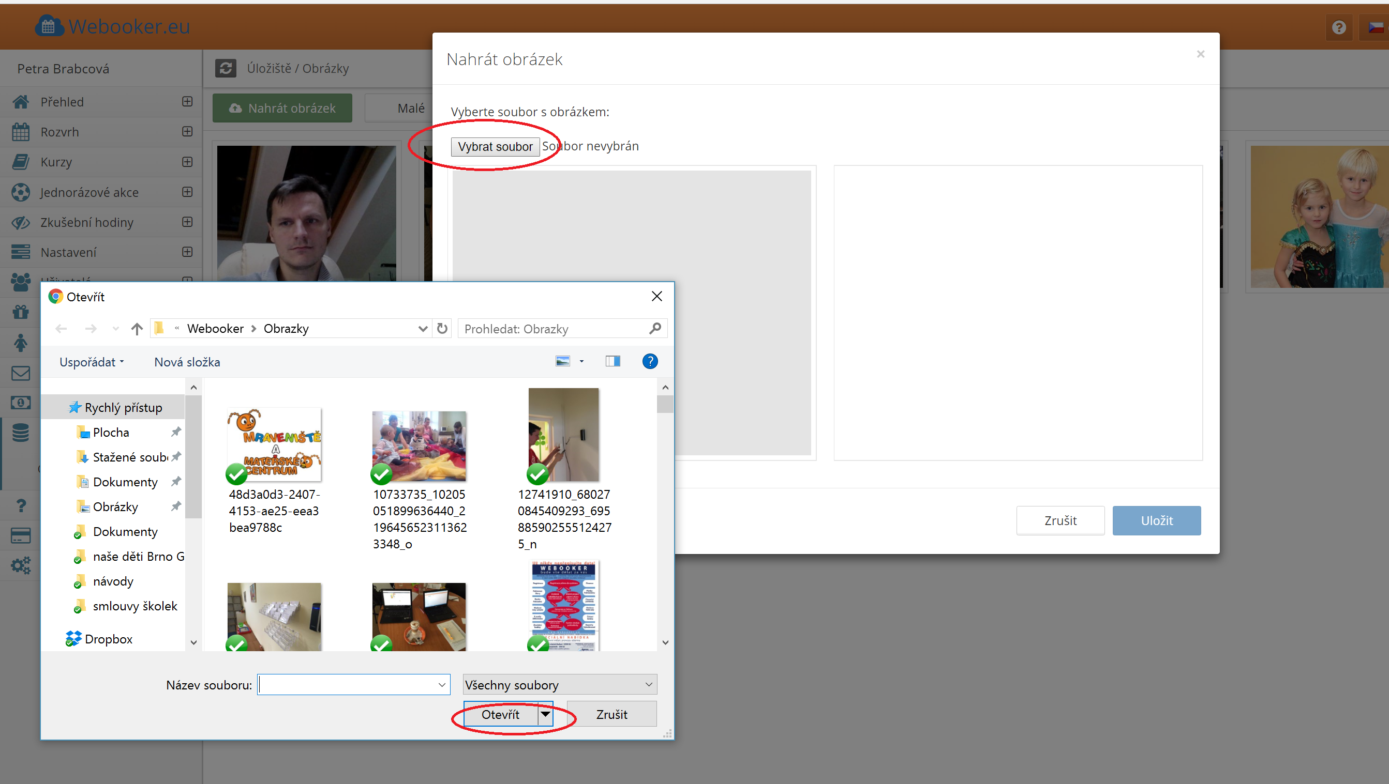
Task: Select Dropbox in the navigation tree
Action: coord(109,639)
